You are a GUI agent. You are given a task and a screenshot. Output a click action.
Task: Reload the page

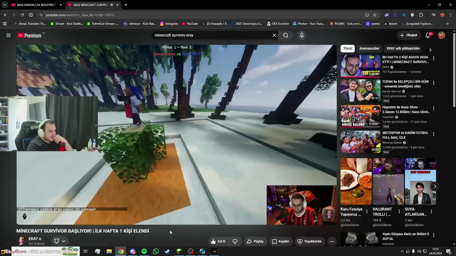(x=22, y=15)
